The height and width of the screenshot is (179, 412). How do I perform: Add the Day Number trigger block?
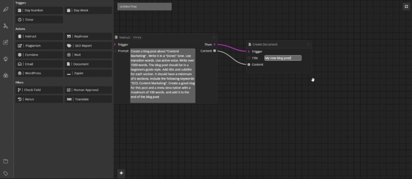[x=39, y=10]
